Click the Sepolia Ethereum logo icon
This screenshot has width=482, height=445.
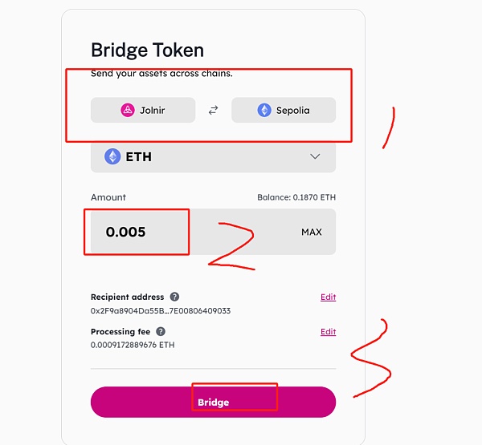coord(264,111)
